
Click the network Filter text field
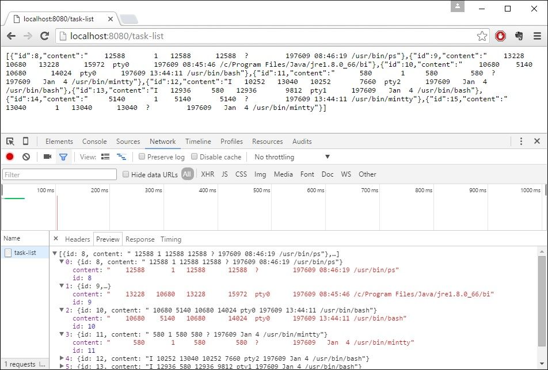[59, 174]
